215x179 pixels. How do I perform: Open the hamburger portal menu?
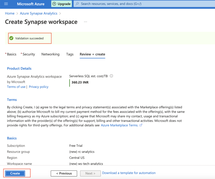(x=6, y=4)
